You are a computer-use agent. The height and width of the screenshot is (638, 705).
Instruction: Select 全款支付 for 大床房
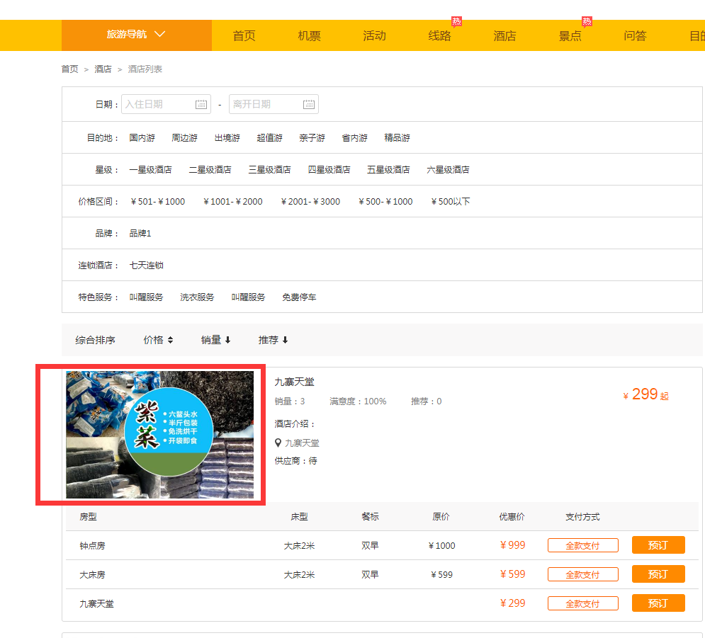[582, 574]
